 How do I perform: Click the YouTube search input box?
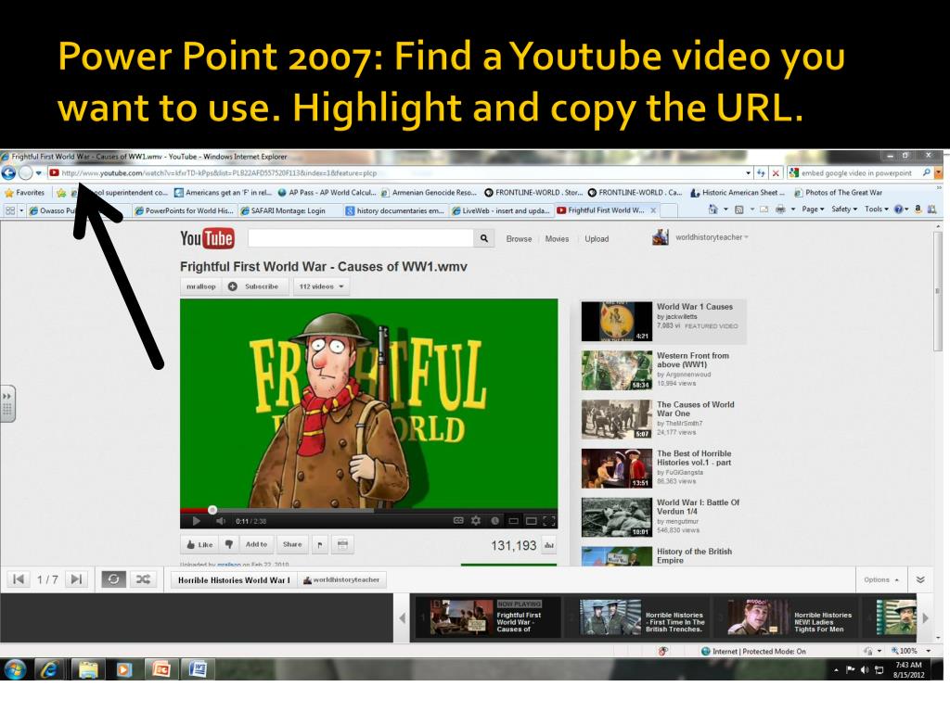coord(361,238)
